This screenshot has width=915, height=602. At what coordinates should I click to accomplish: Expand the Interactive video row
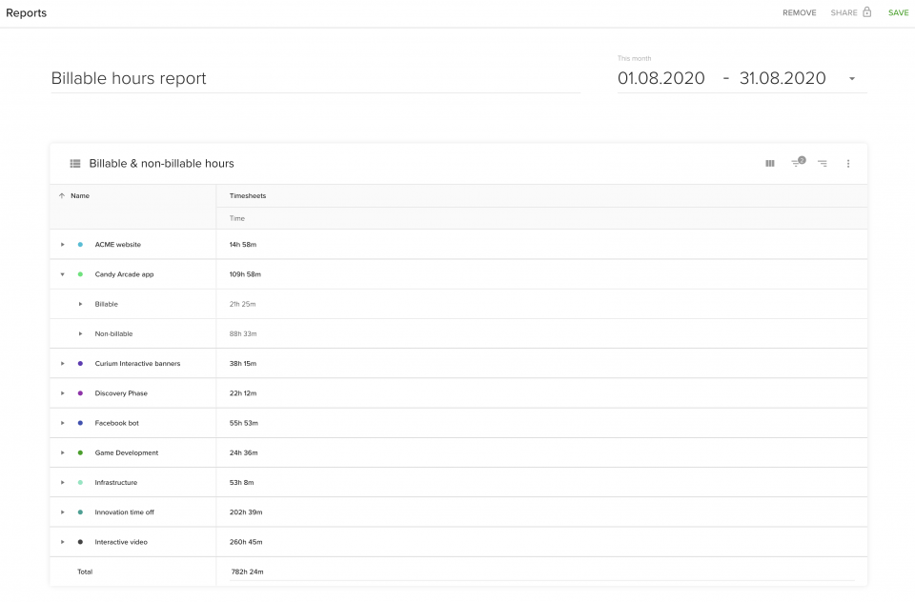pyautogui.click(x=63, y=542)
